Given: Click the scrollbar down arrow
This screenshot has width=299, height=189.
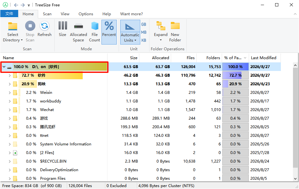Looking at the screenshot, I should (296, 179).
